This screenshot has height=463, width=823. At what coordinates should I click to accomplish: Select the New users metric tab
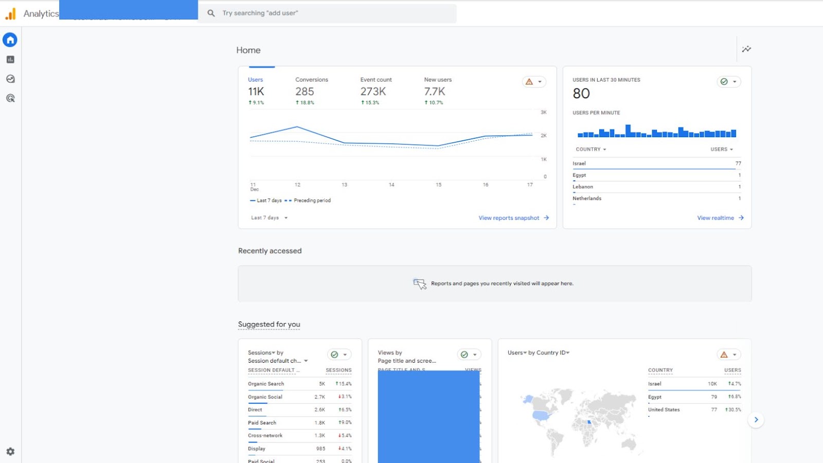click(x=438, y=91)
